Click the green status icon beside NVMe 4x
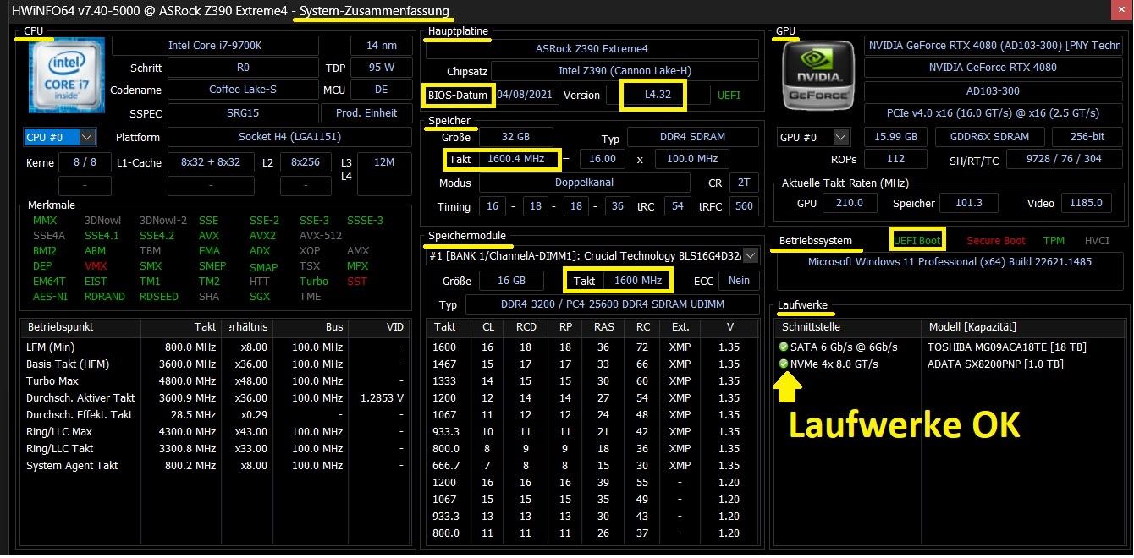The height and width of the screenshot is (558, 1134). (784, 364)
